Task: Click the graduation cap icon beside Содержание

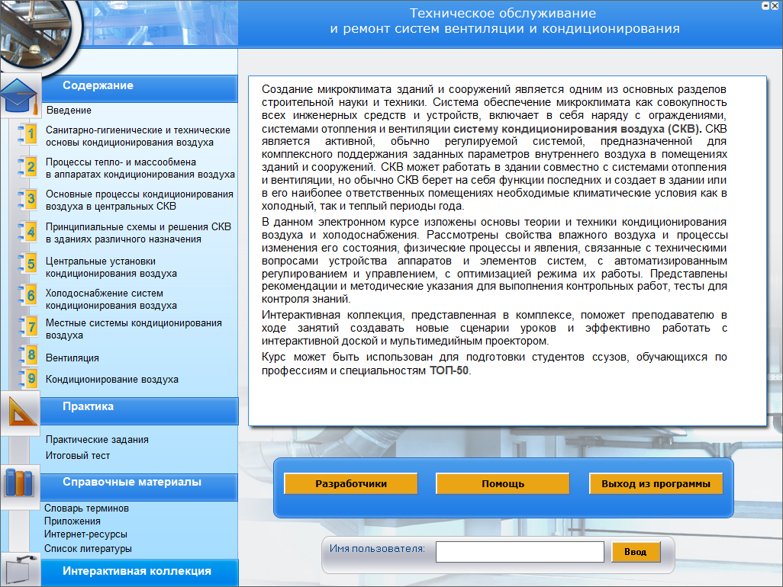Action: 21,95
